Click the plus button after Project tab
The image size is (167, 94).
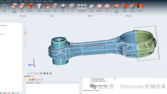pos(54,1)
